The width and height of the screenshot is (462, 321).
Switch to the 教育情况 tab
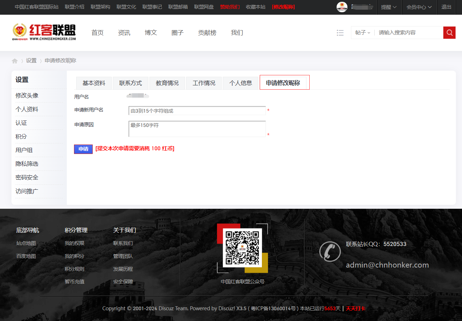tap(167, 83)
